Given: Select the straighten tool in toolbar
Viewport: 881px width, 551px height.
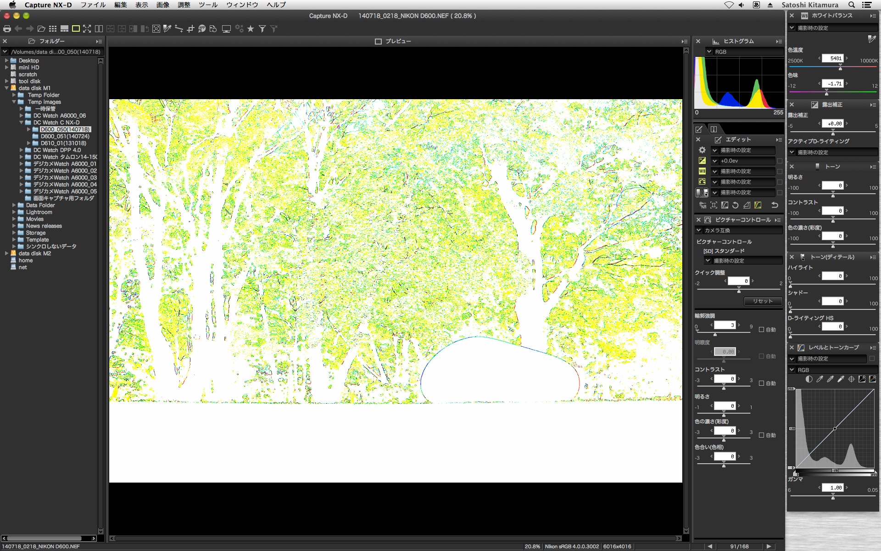Looking at the screenshot, I should point(179,29).
